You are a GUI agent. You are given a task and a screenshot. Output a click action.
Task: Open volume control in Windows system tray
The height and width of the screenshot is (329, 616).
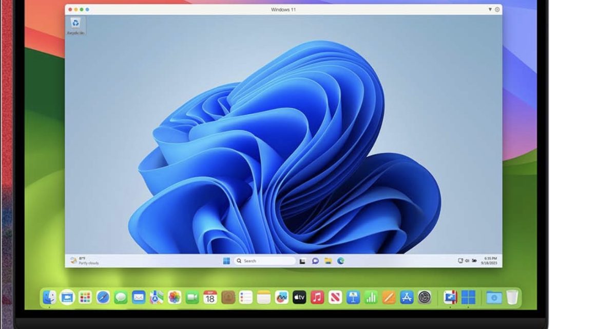click(x=467, y=261)
